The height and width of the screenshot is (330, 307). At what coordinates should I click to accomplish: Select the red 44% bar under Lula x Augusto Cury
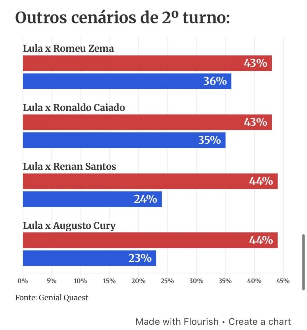150,240
